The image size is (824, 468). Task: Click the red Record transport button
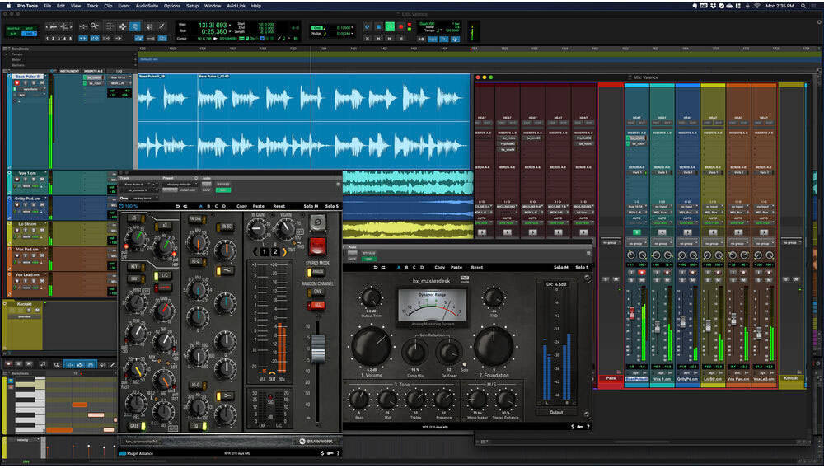(x=401, y=26)
